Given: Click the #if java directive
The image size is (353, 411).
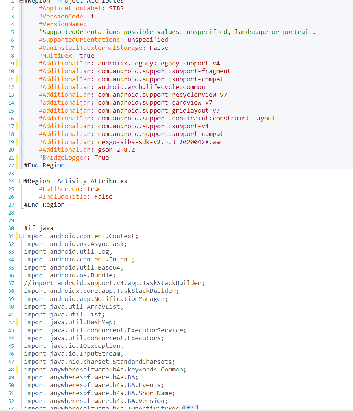Looking at the screenshot, I should (39, 228).
